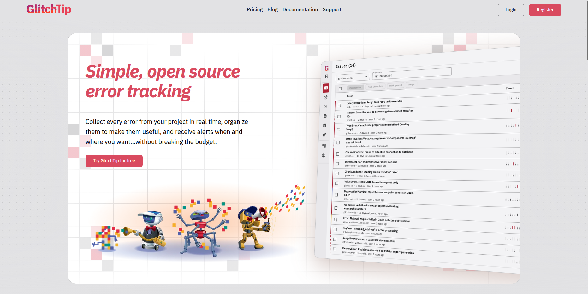The width and height of the screenshot is (588, 294).
Task: Open the Support page
Action: [x=332, y=9]
